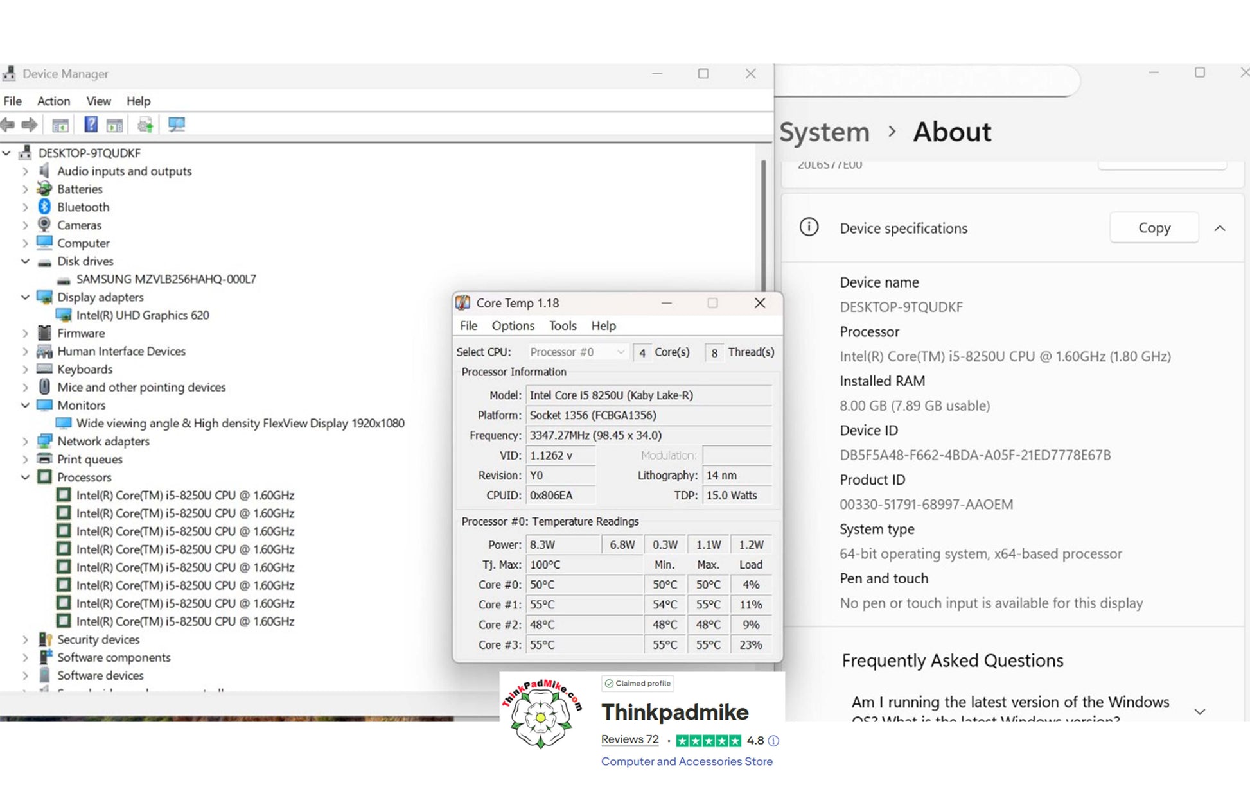Viewport: 1250px width, 785px height.
Task: Open Properties using its toolbar icon
Action: point(114,124)
